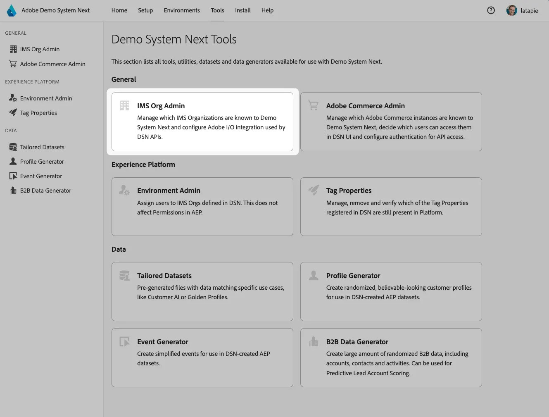Open the help question mark icon

(x=491, y=10)
